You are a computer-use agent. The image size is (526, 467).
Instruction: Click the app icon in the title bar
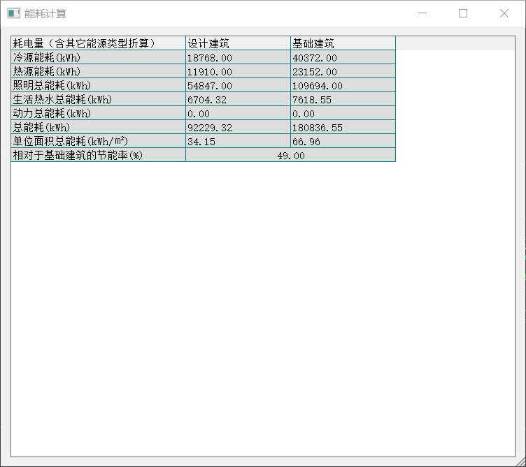click(x=13, y=13)
